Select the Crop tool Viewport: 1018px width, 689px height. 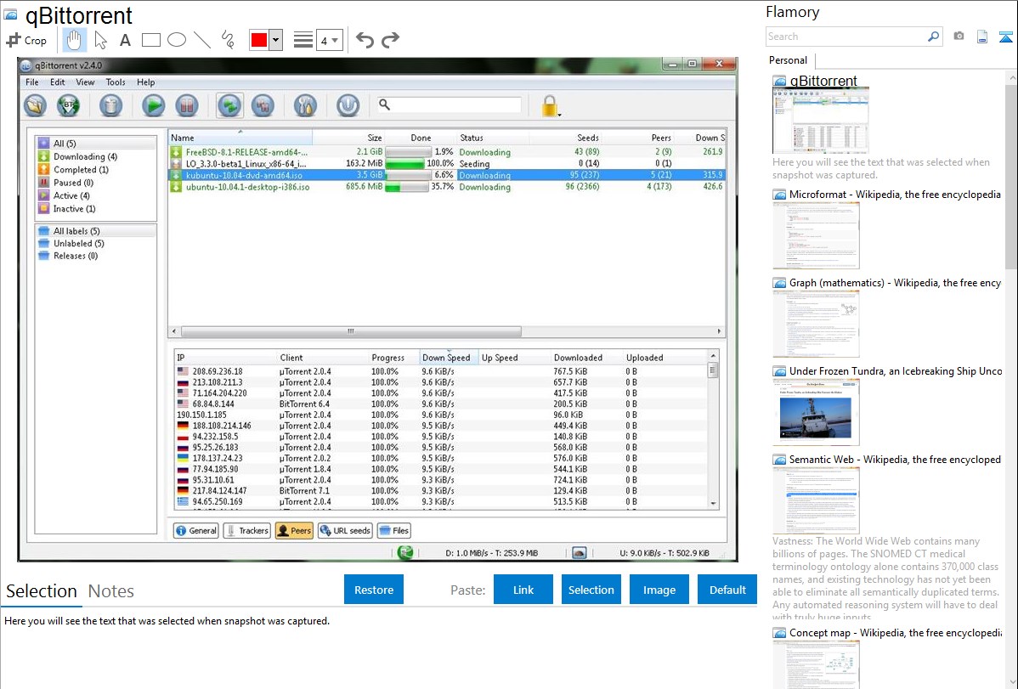coord(26,40)
